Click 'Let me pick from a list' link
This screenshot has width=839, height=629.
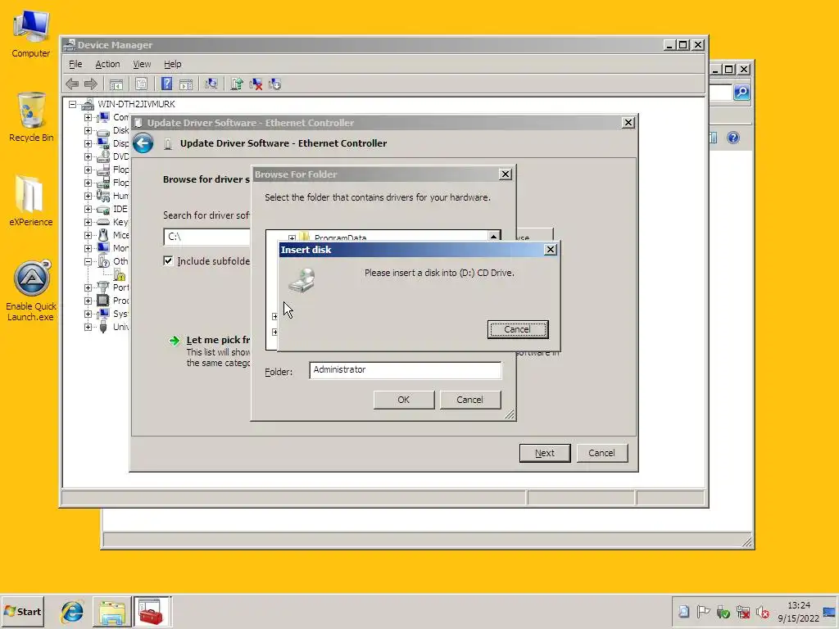click(218, 340)
